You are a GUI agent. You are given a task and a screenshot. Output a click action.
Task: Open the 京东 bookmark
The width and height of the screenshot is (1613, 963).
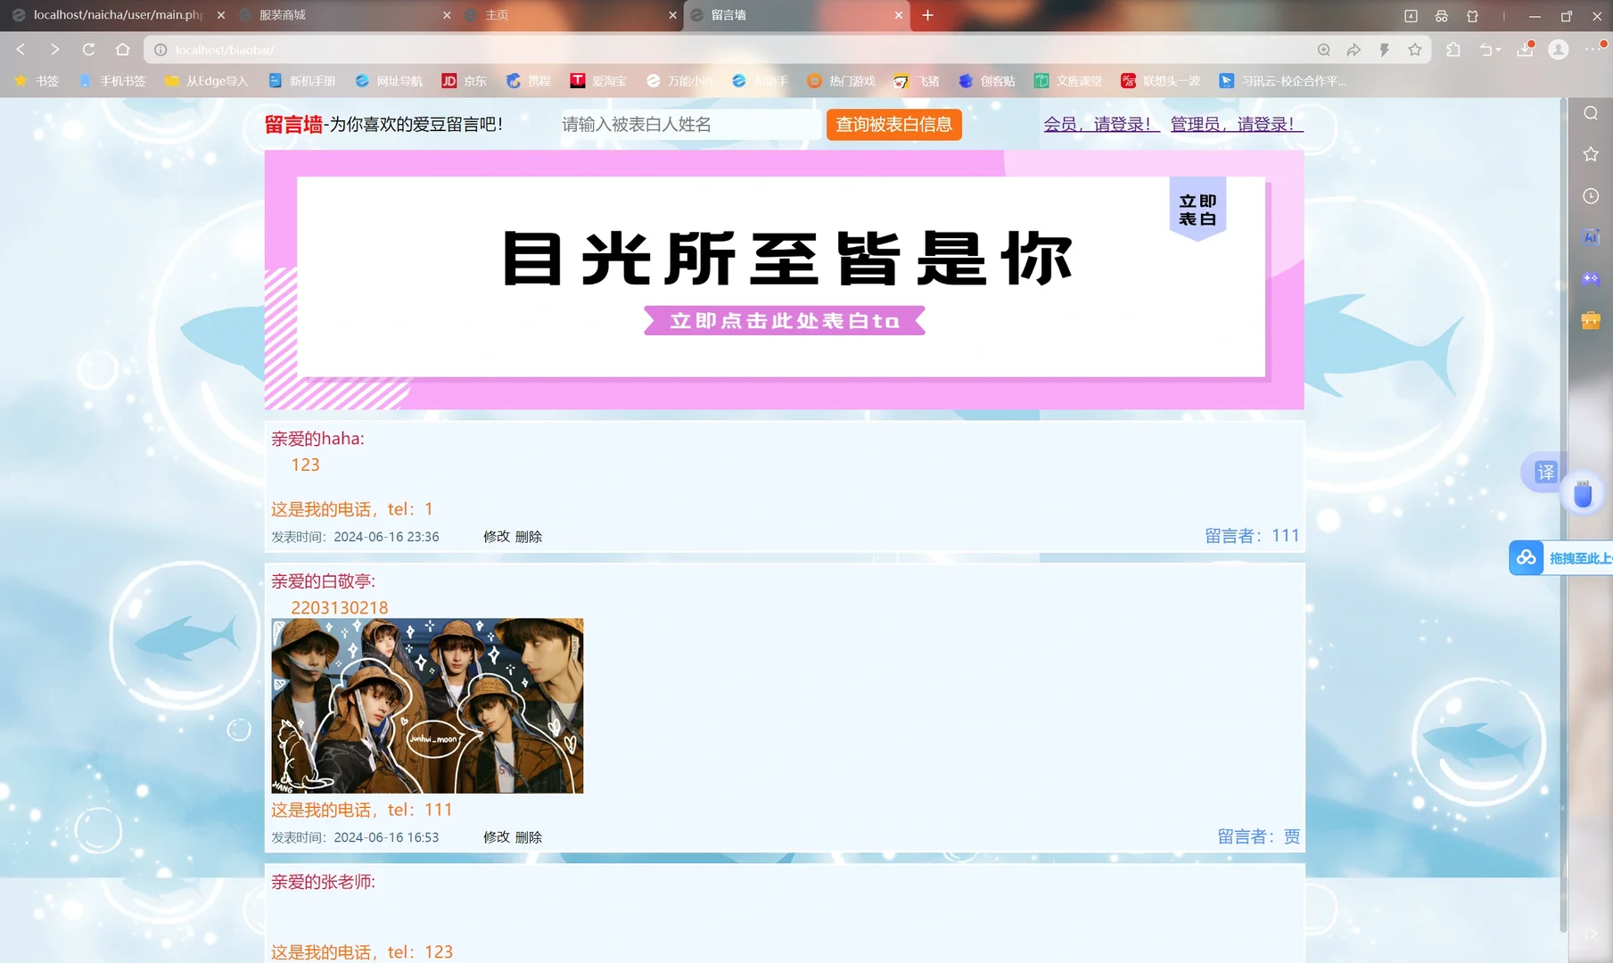tap(463, 80)
